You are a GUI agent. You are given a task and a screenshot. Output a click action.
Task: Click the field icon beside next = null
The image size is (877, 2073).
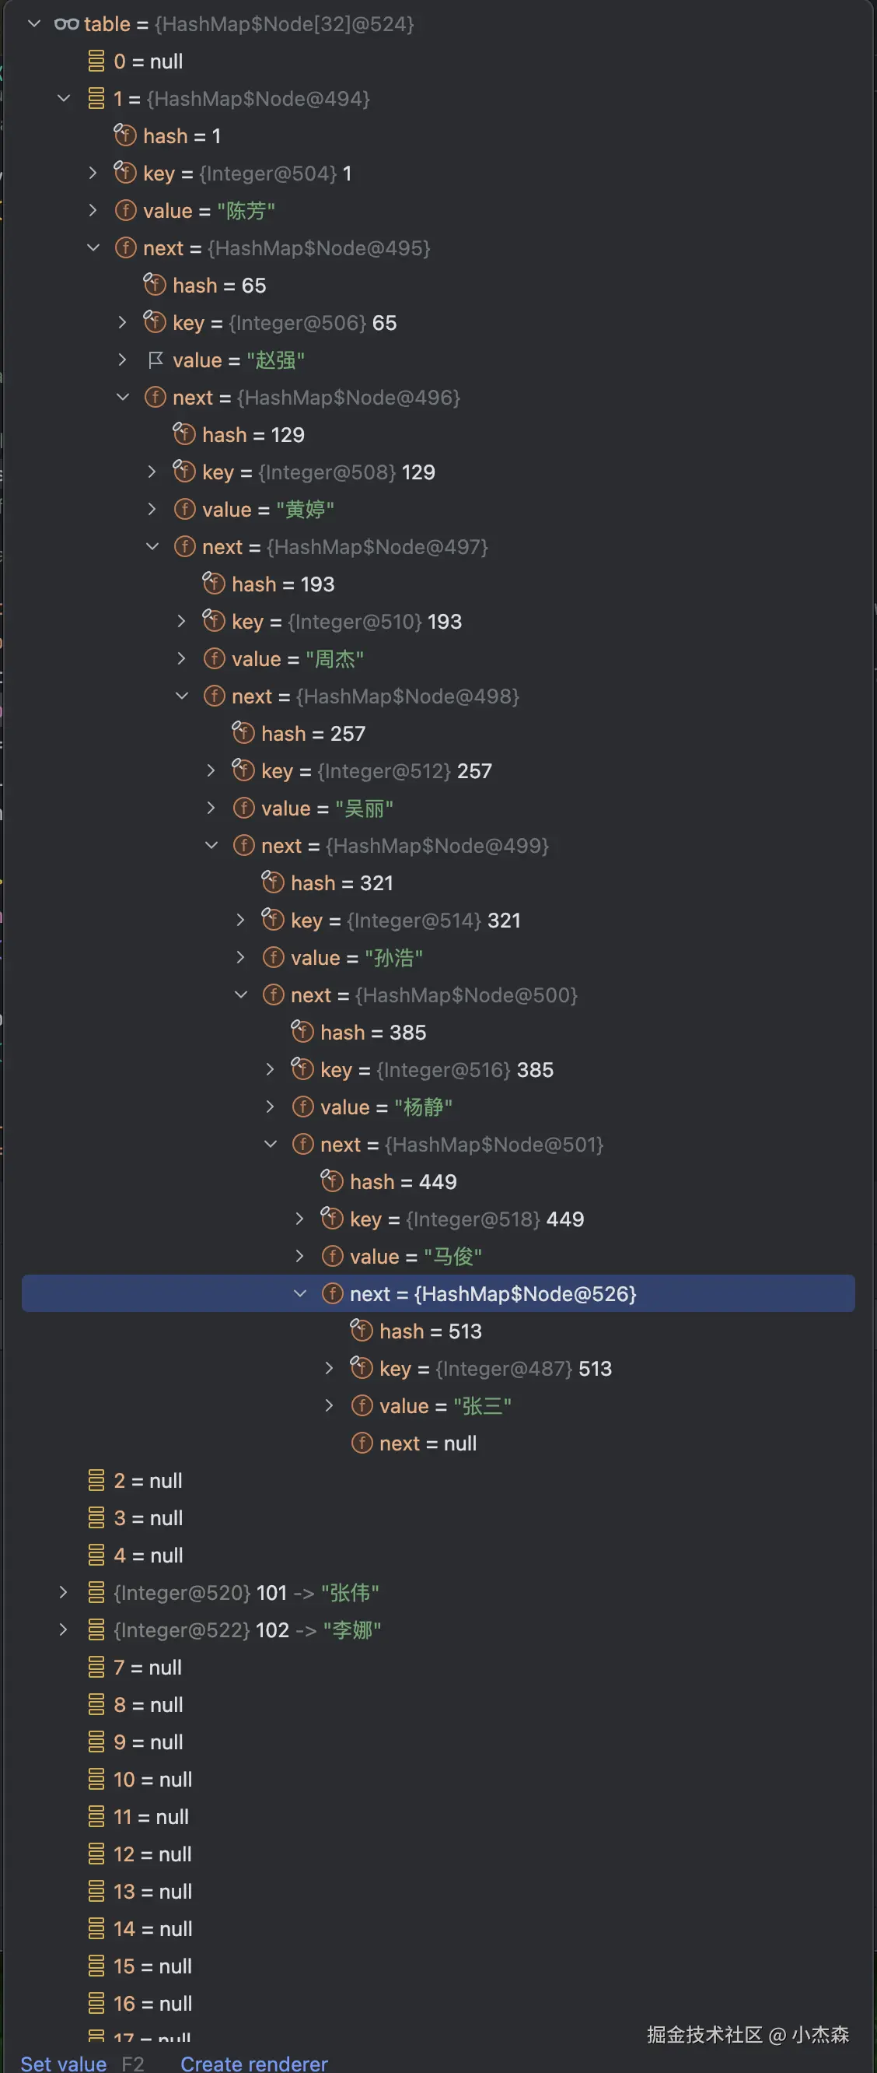pos(362,1443)
